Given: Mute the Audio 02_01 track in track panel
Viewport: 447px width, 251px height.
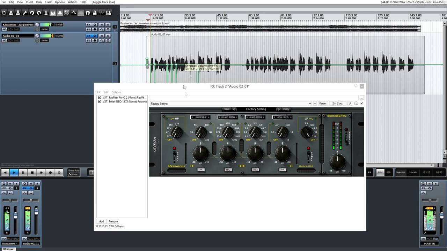Looking at the screenshot, I should click(101, 36).
